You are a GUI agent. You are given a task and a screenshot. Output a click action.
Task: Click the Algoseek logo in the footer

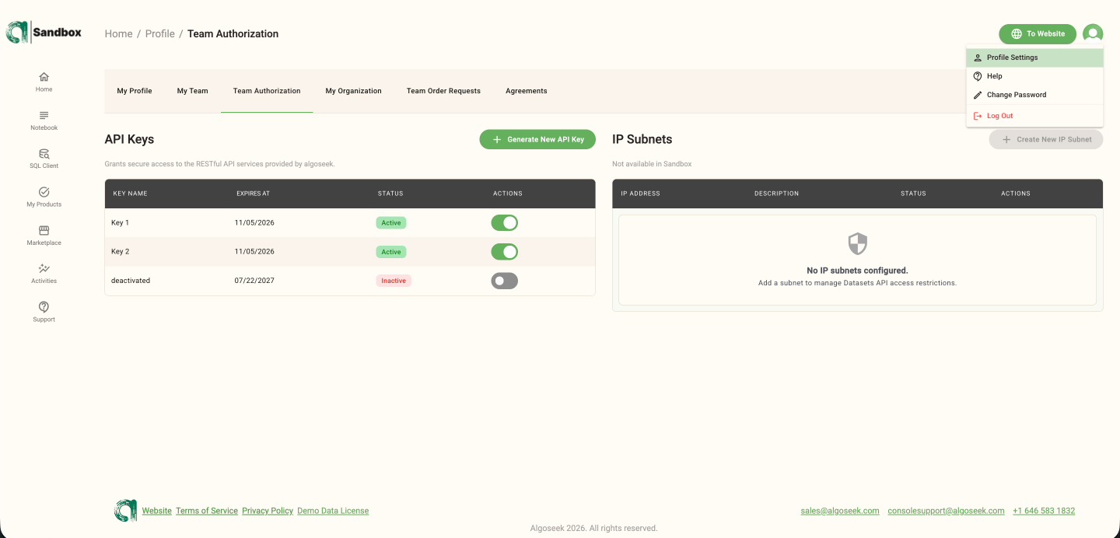(x=125, y=510)
